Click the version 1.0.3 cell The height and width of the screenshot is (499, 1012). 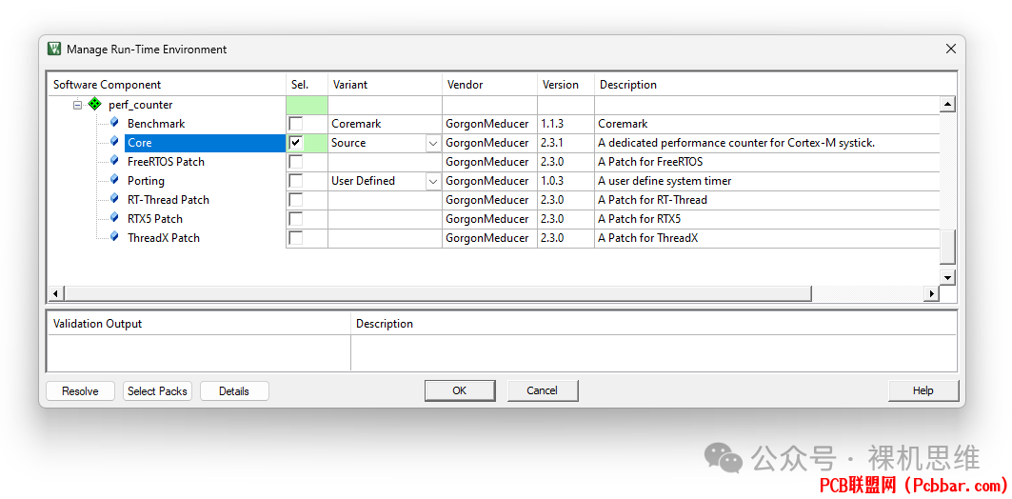tap(566, 181)
